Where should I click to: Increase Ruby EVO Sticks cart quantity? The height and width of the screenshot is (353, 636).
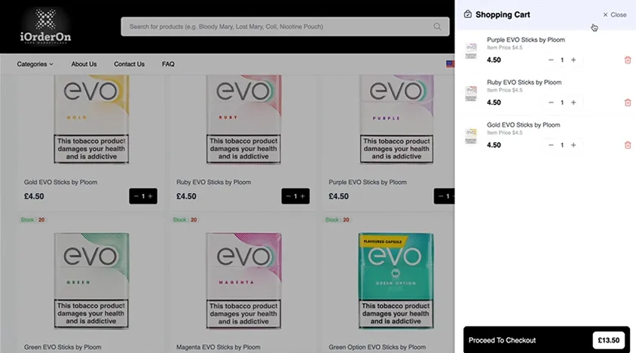pos(573,103)
